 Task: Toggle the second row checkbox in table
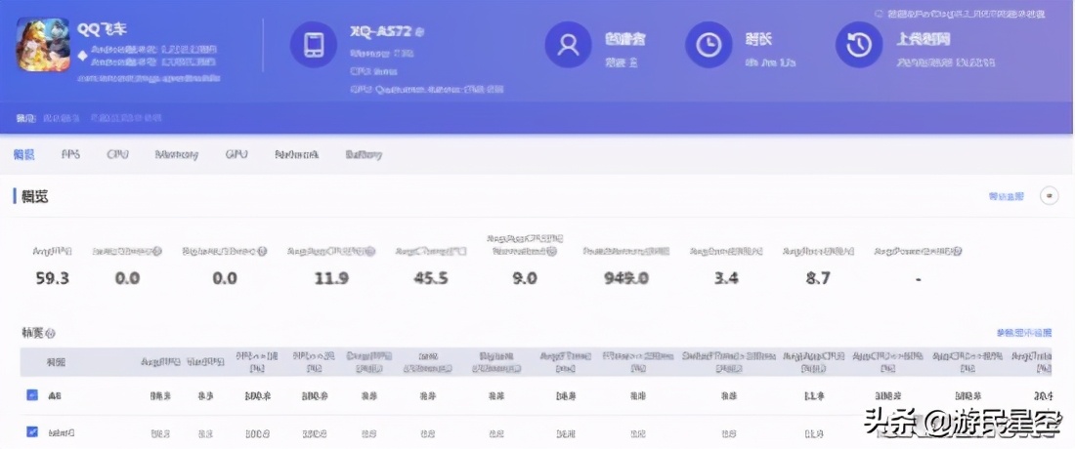(32, 431)
